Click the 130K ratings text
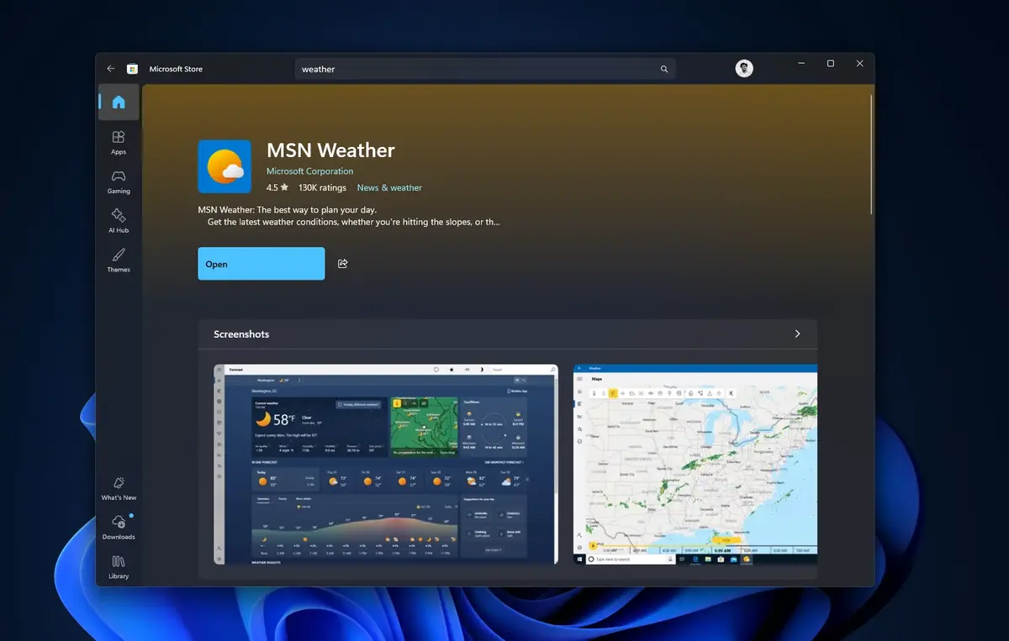Viewport: 1009px width, 641px height. coord(322,188)
